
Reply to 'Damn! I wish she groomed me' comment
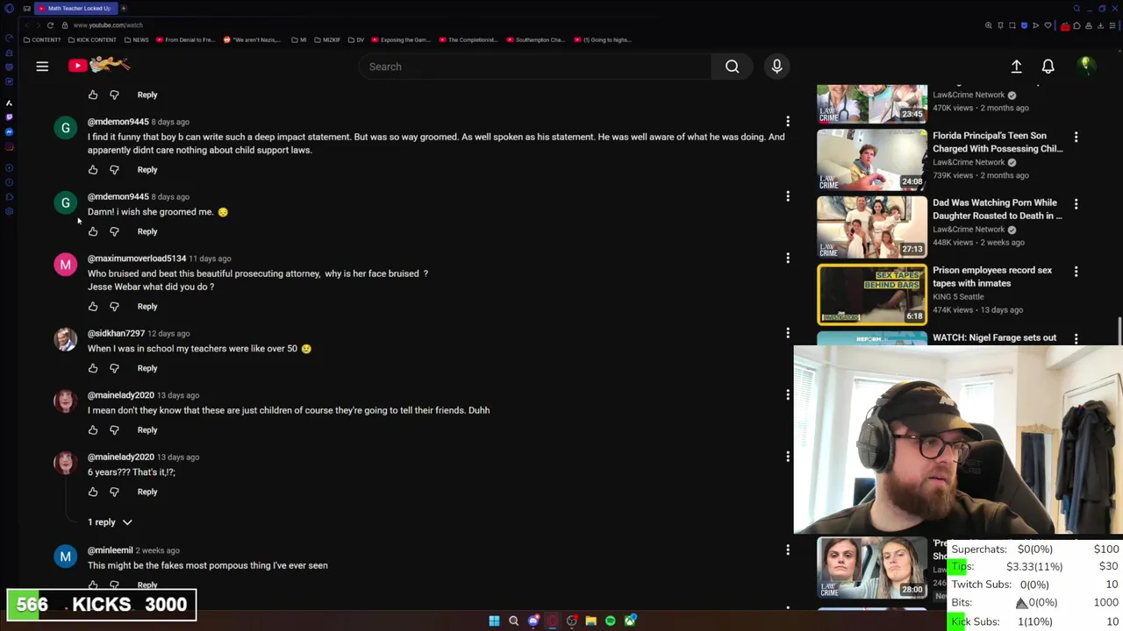[147, 231]
